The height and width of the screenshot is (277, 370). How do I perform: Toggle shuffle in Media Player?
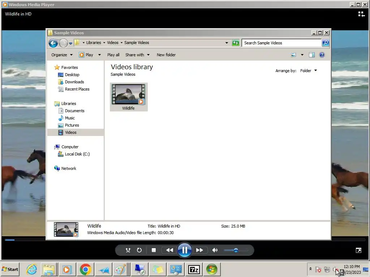128,250
